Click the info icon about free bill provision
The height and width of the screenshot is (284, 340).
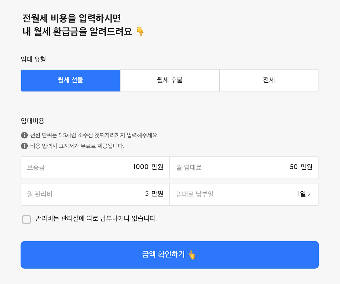tap(24, 146)
